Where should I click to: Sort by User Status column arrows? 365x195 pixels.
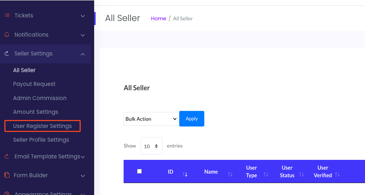301,174
